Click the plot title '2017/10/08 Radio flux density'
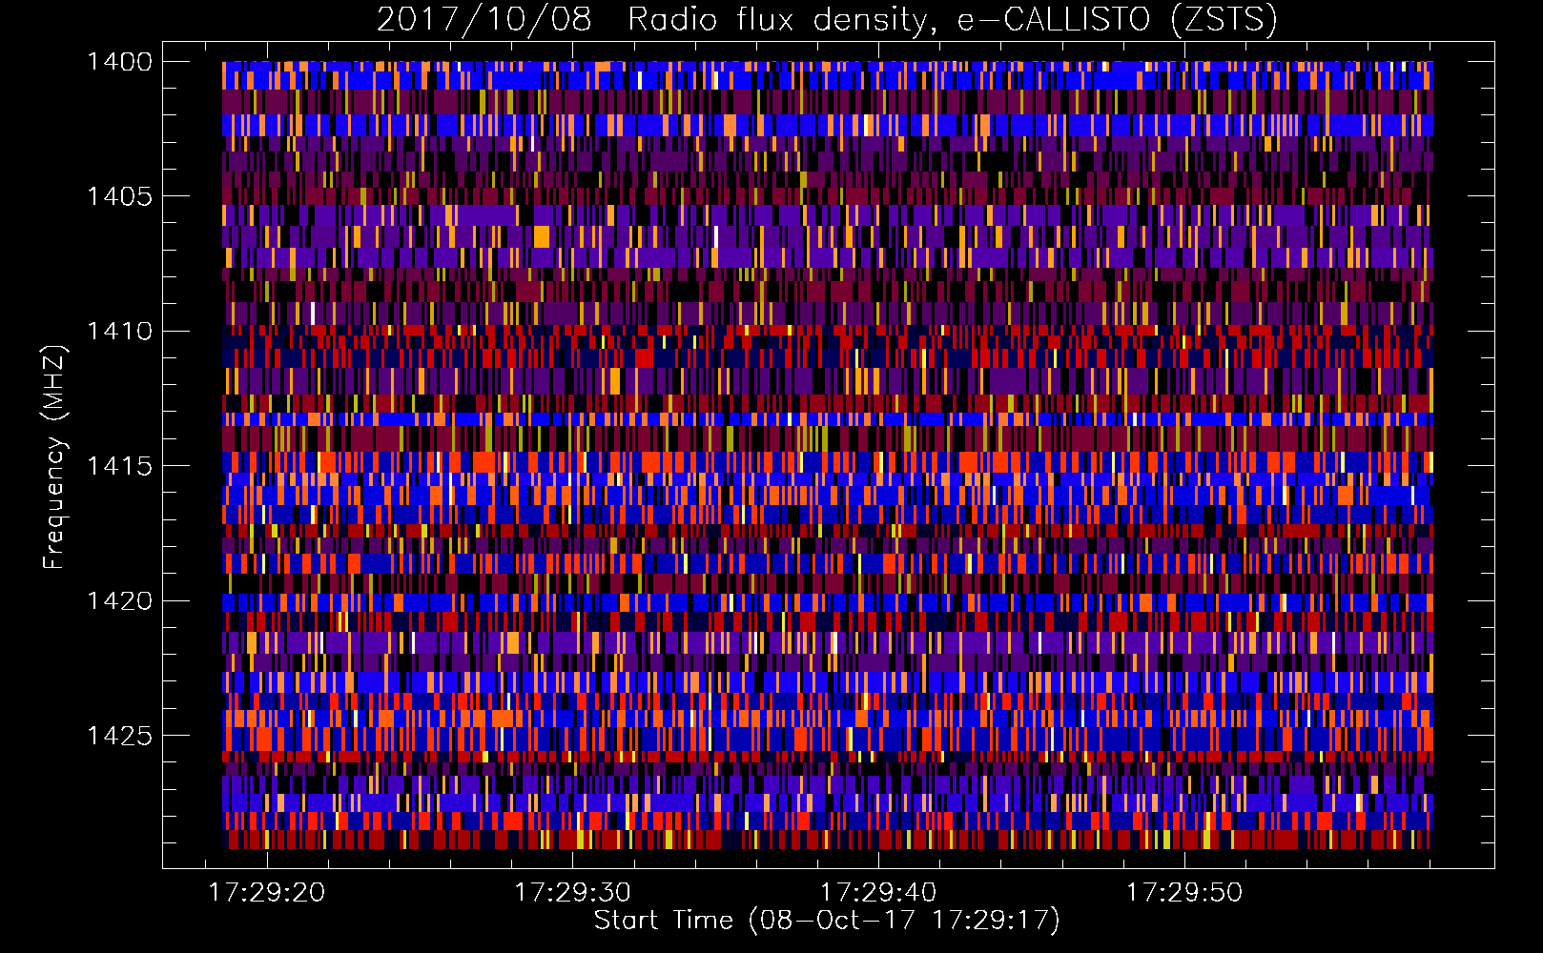 pos(827,20)
